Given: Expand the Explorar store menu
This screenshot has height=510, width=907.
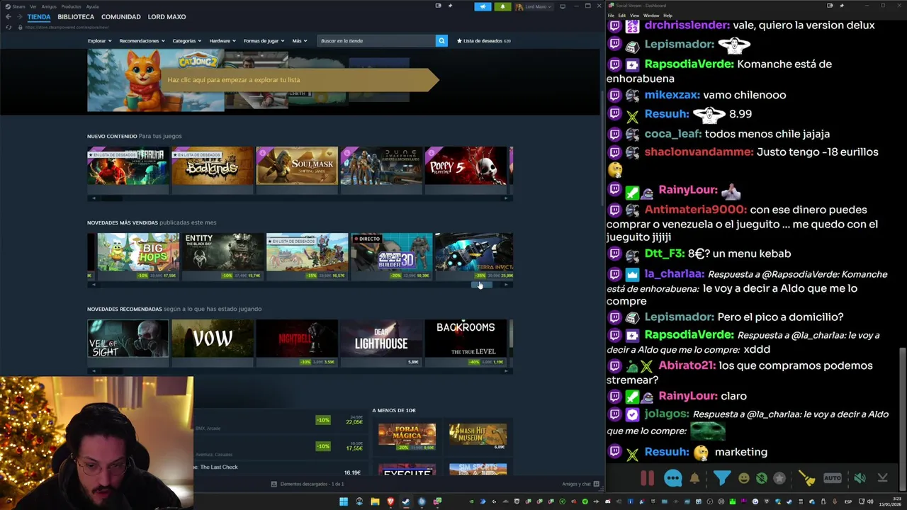Looking at the screenshot, I should click(99, 40).
